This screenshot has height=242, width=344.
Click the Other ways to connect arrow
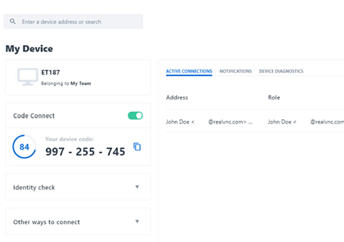pos(137,221)
